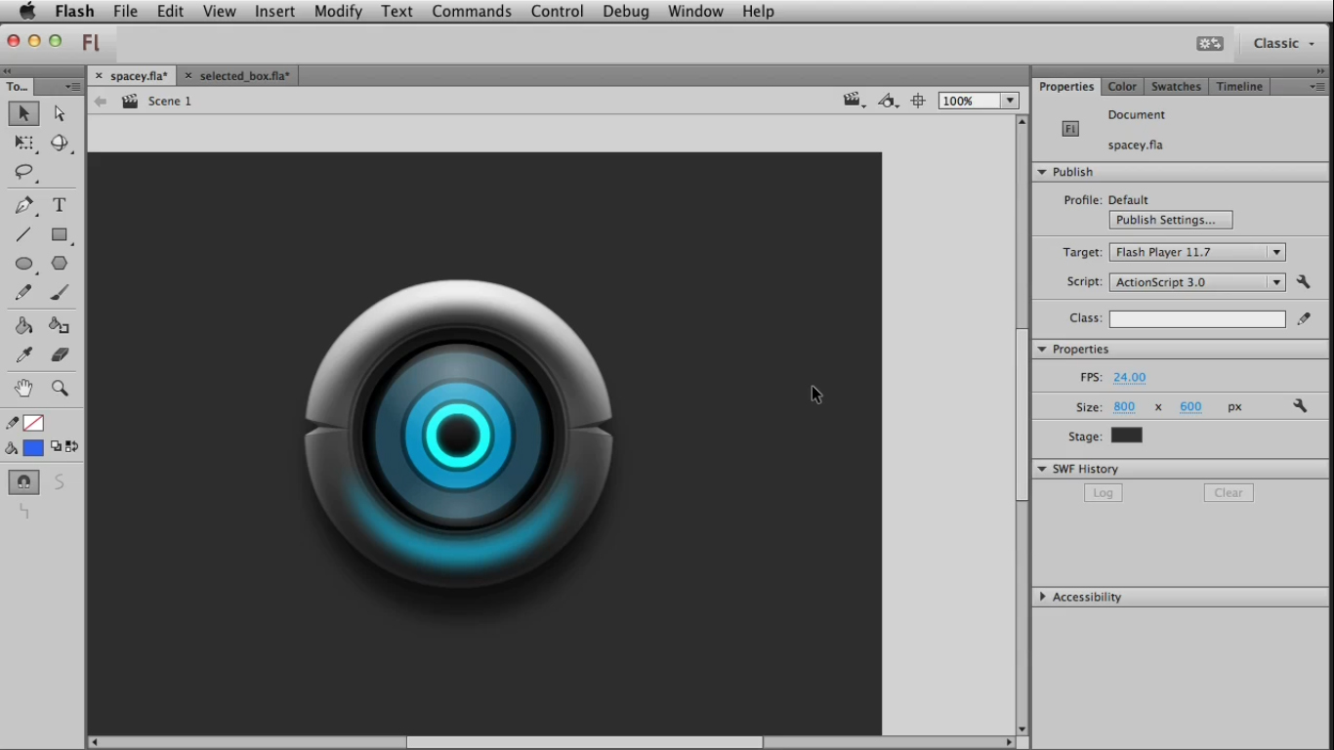Select the Brush tool
This screenshot has width=1334, height=750.
[x=59, y=292]
